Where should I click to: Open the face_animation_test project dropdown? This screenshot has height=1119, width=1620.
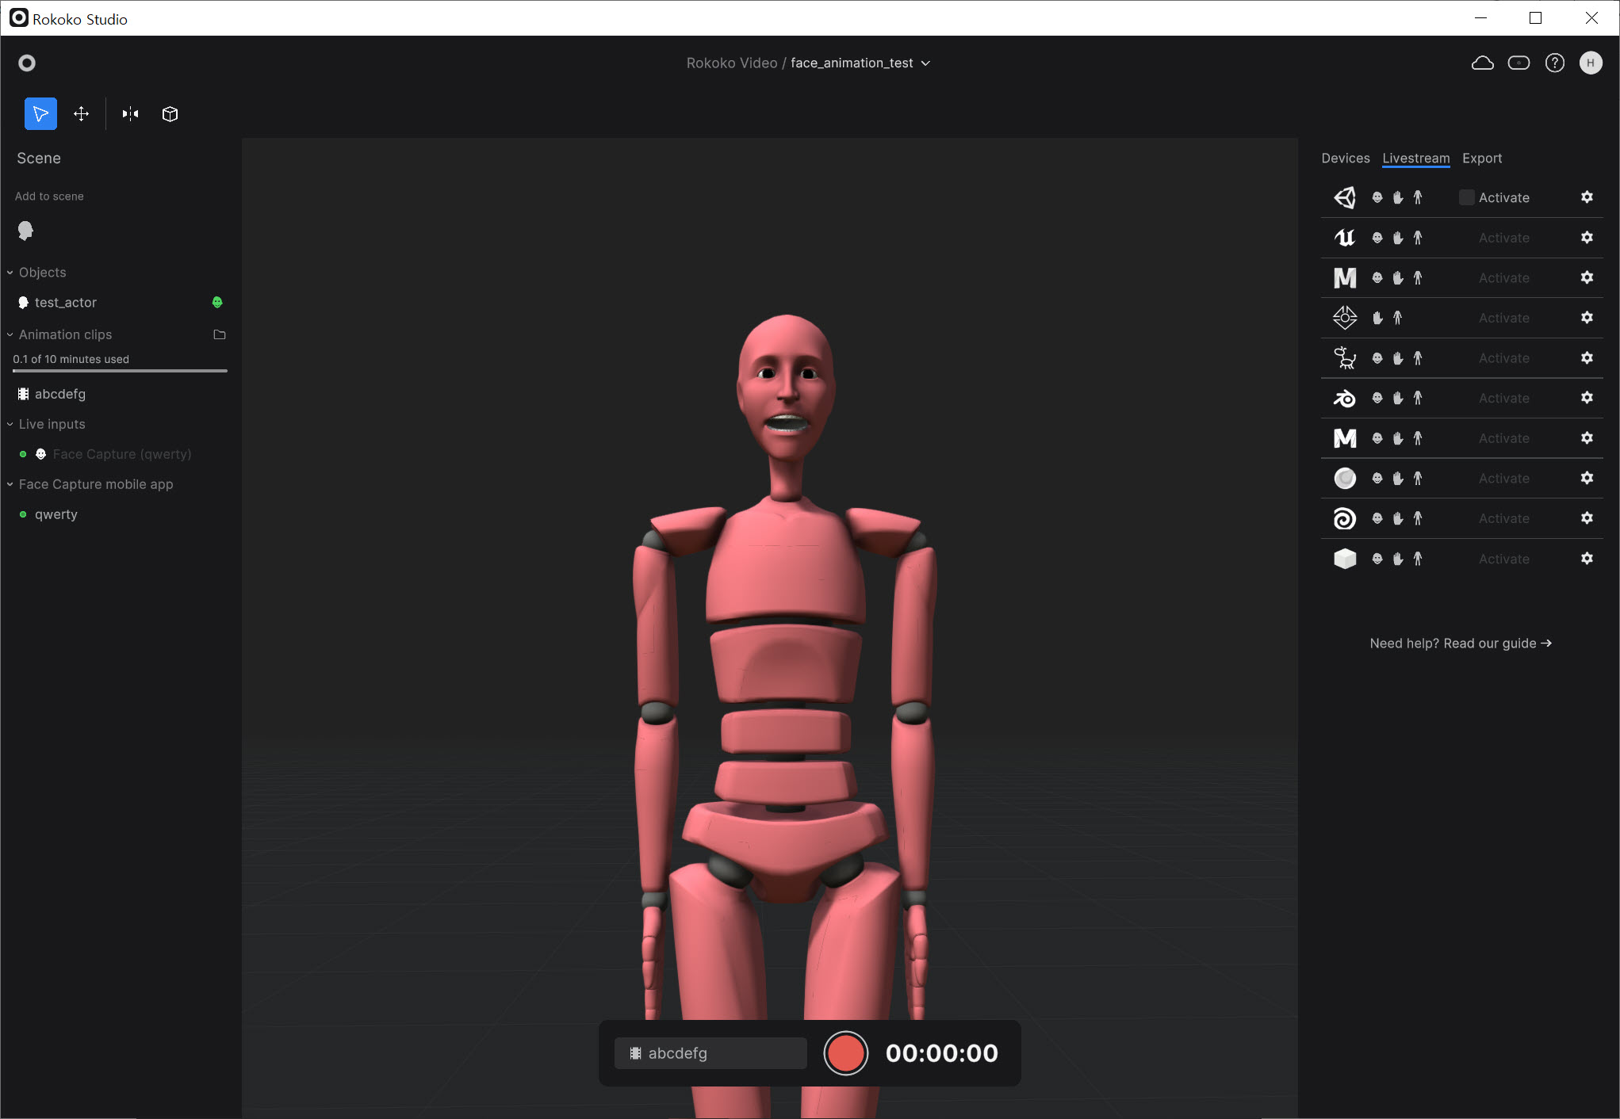click(925, 63)
